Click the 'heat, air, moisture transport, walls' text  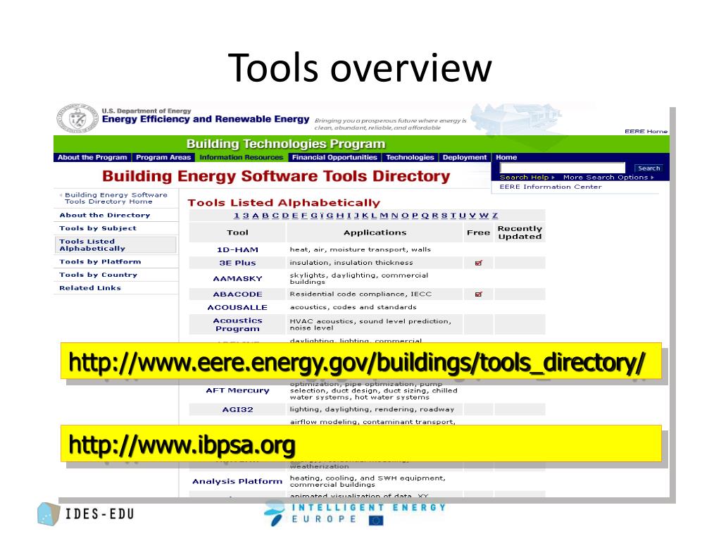tap(360, 249)
